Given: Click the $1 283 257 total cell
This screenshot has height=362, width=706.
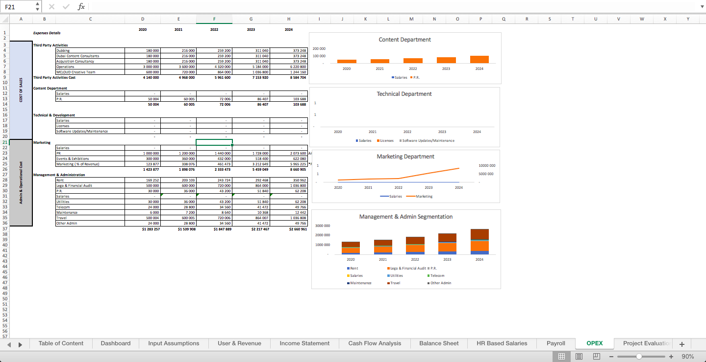Looking at the screenshot, I should pyautogui.click(x=143, y=228).
